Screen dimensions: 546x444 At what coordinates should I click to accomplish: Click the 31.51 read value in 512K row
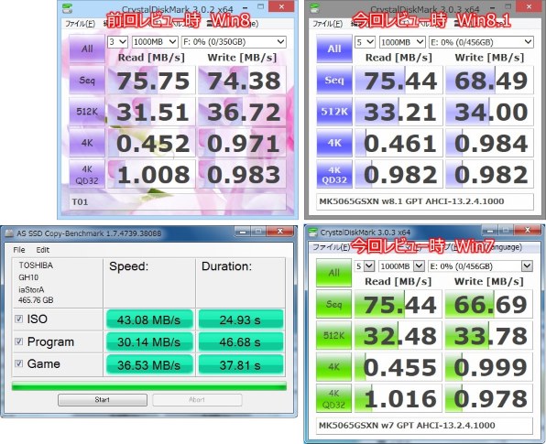(x=152, y=112)
